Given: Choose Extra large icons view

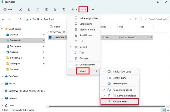Looking at the screenshot, I should click(x=84, y=18).
